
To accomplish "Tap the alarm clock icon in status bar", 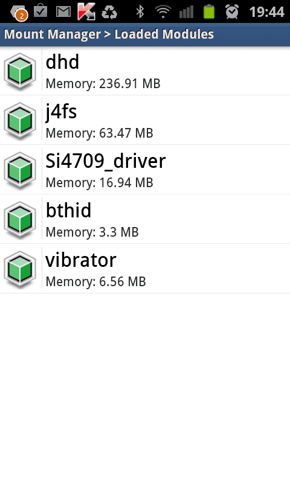I will coord(232,11).
